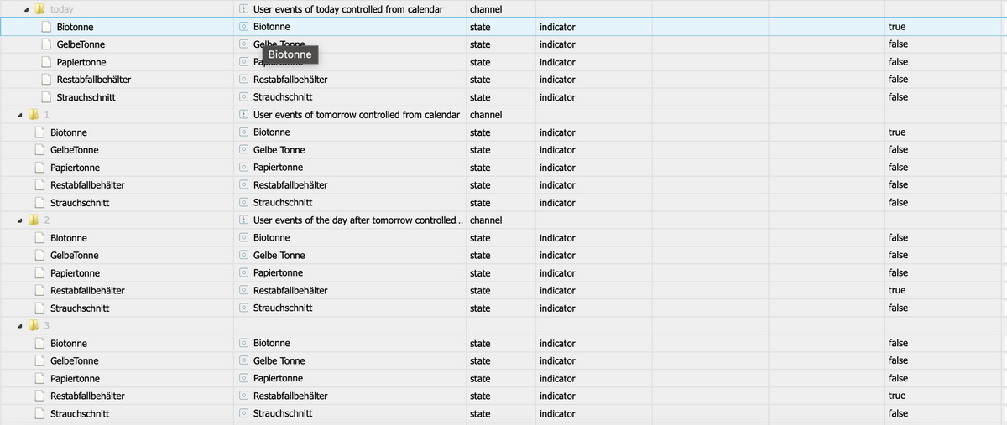Click the Papiertonne file icon in folder 2
The width and height of the screenshot is (1007, 425).
point(39,273)
